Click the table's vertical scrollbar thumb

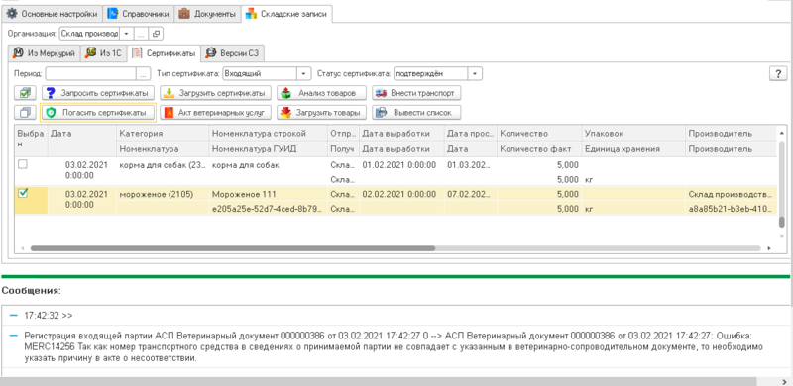[781, 223]
